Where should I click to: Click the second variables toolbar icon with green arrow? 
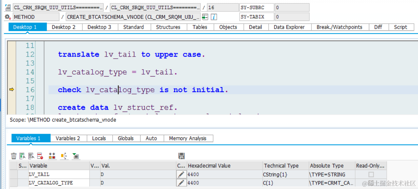click(x=23, y=156)
